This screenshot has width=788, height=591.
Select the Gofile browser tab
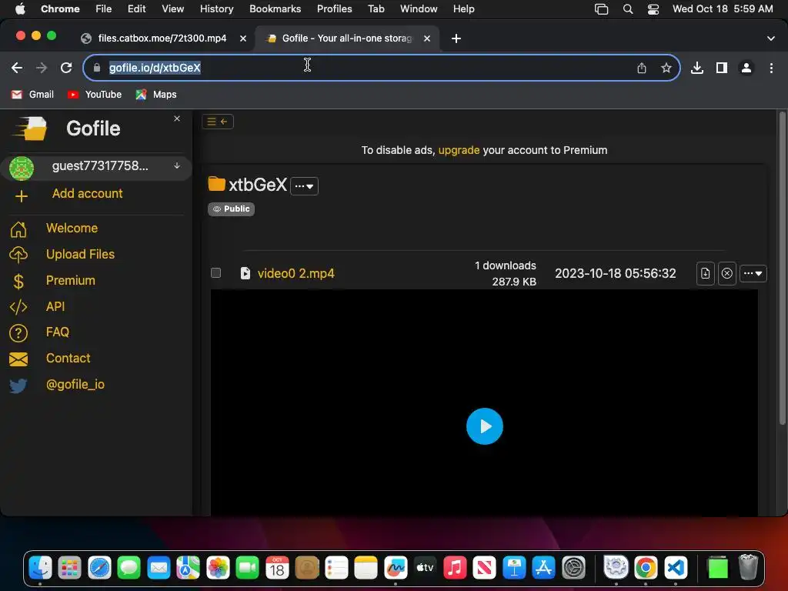point(347,38)
